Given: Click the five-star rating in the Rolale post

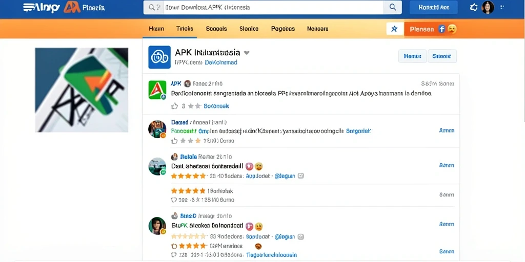Looking at the screenshot, I should pos(188,176).
